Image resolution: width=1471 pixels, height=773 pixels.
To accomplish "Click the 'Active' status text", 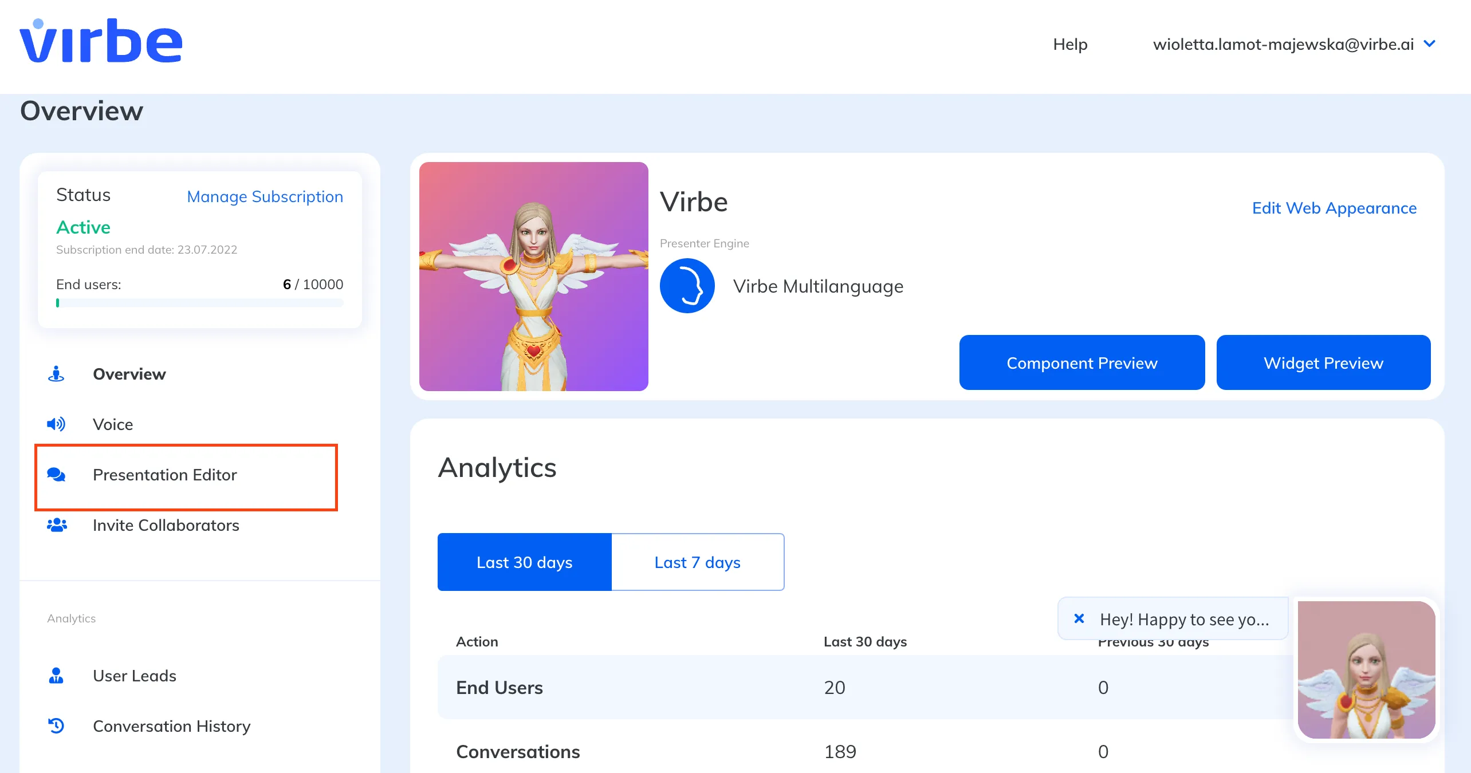I will [x=83, y=227].
